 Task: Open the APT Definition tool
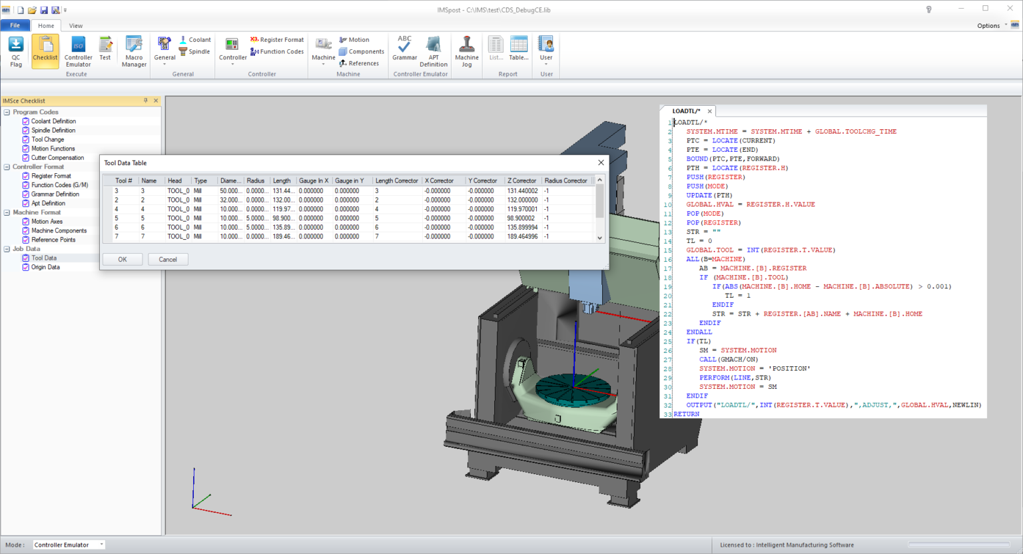tap(434, 50)
